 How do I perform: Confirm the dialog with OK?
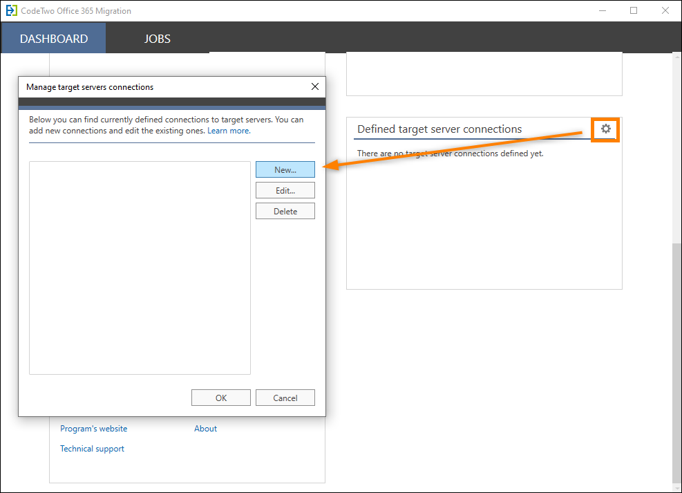[221, 398]
